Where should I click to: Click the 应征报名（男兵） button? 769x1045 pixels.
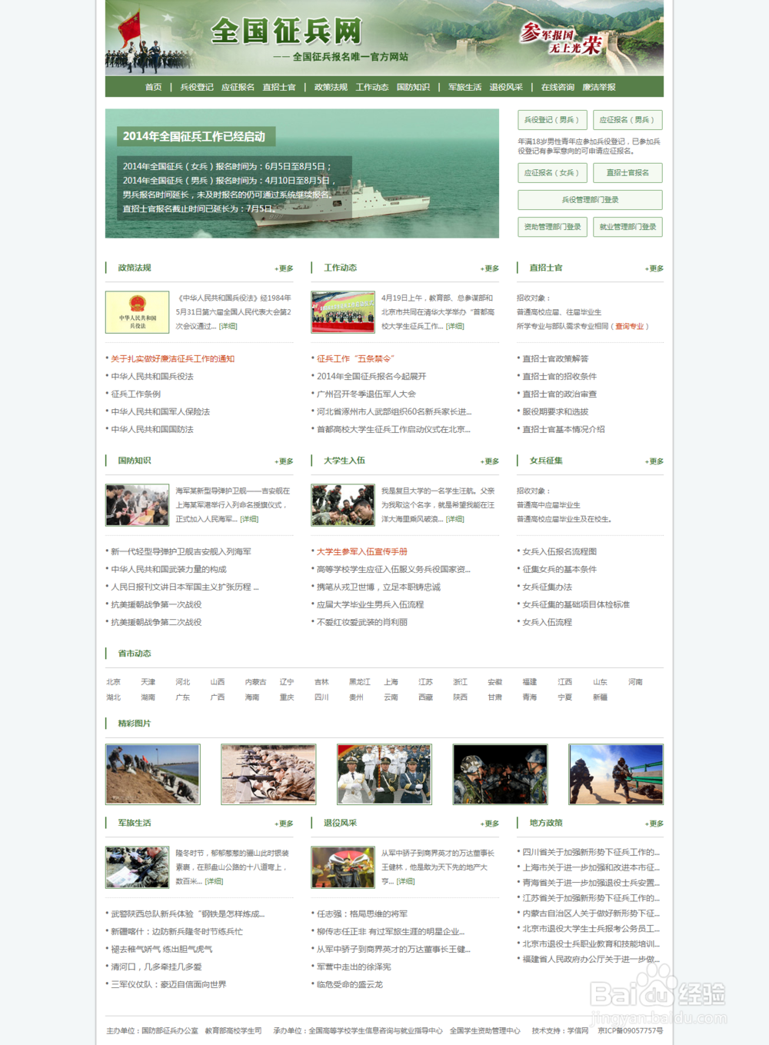point(628,120)
